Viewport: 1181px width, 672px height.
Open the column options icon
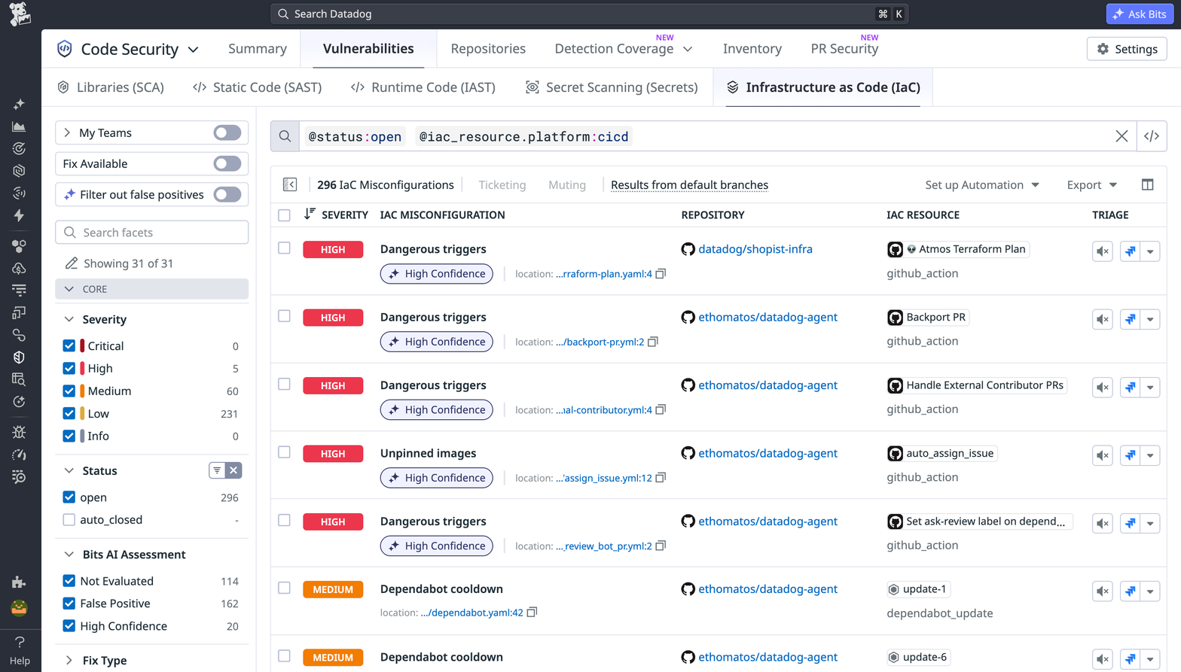[1147, 184]
